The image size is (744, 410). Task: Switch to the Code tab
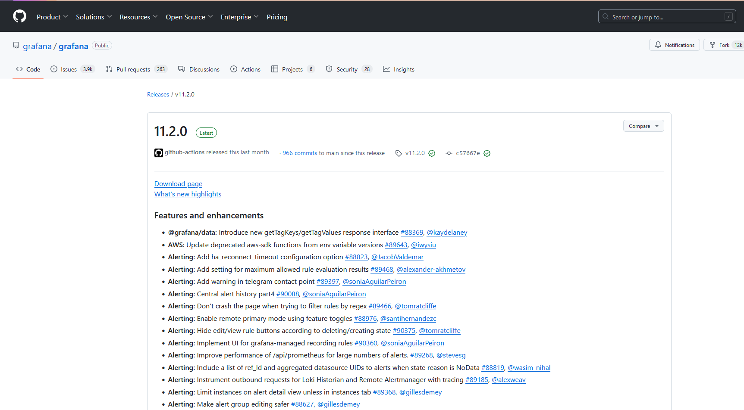pyautogui.click(x=28, y=69)
